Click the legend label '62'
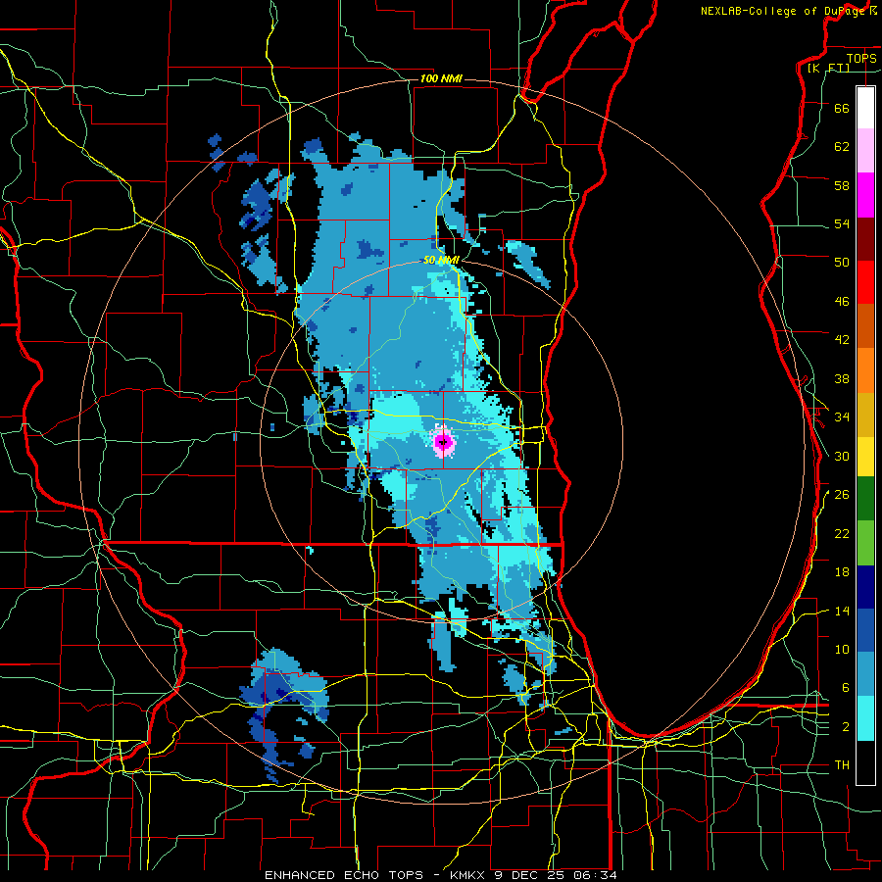Screen dimensions: 882x882 842,147
